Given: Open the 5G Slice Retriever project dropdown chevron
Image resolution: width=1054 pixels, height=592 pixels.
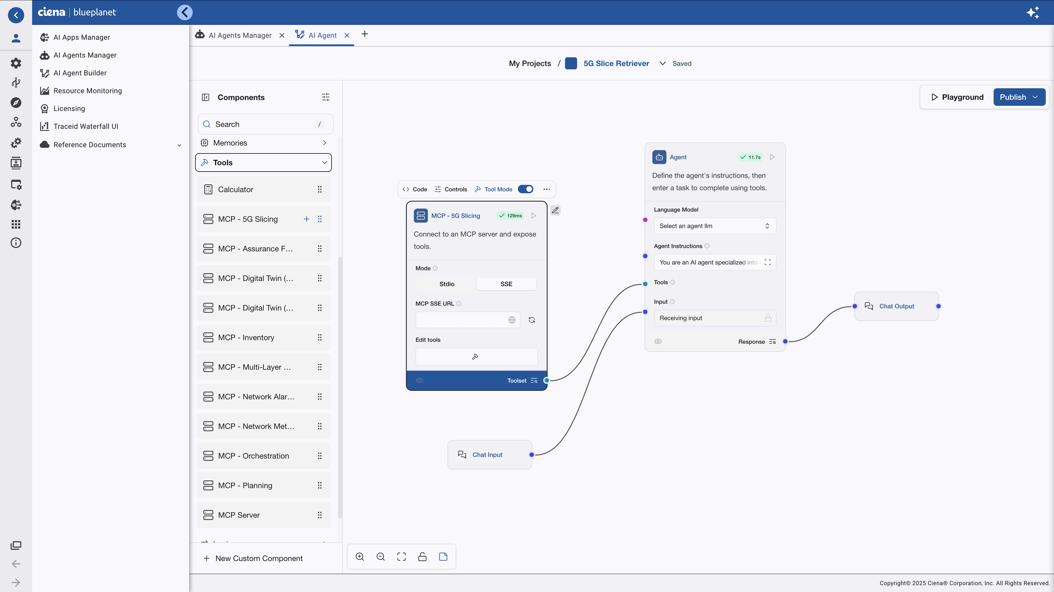Looking at the screenshot, I should point(662,63).
